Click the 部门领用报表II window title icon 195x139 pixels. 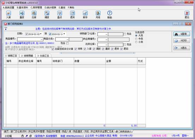(6, 24)
